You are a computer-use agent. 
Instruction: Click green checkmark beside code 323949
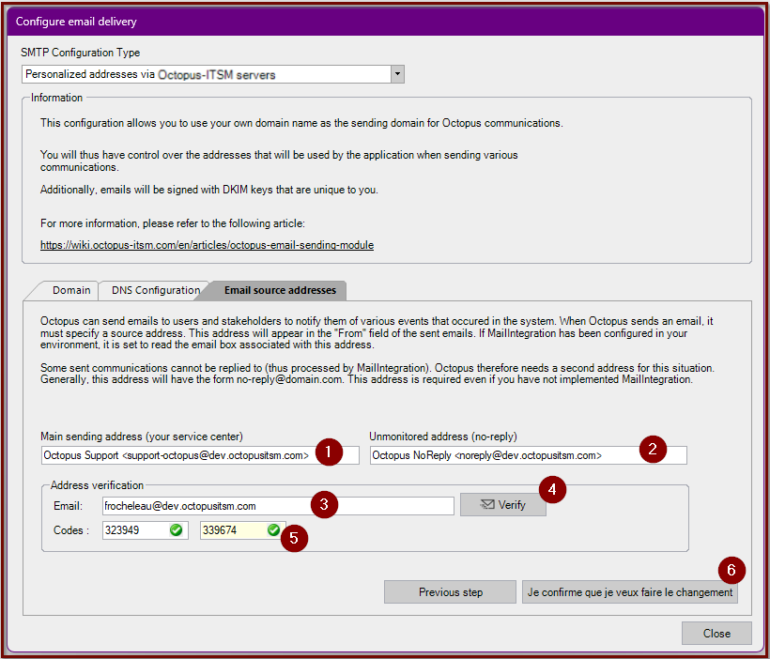click(x=176, y=530)
